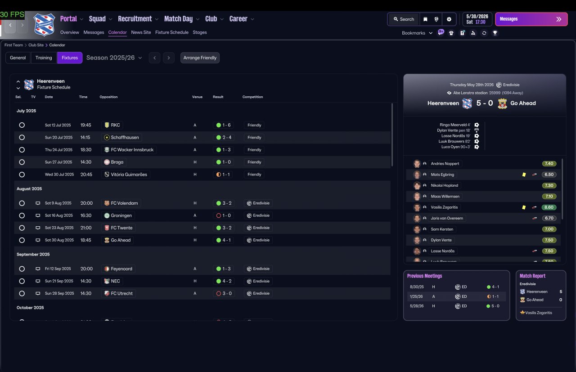
Task: Click the 8/30/25 previous meeting row
Action: click(x=456, y=287)
